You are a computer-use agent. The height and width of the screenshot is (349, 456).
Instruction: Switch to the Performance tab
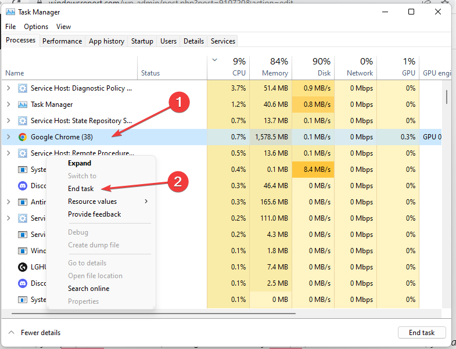62,41
